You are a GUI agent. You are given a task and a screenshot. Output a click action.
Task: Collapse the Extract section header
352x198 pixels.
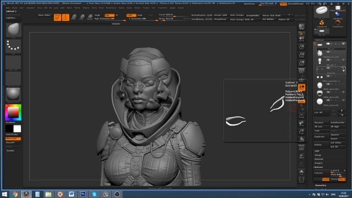[x=318, y=167]
